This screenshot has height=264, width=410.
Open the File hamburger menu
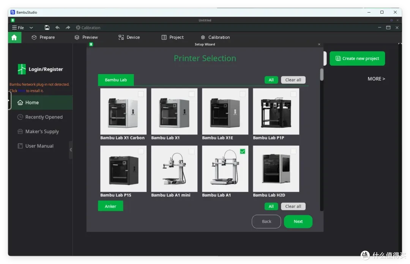pyautogui.click(x=18, y=27)
